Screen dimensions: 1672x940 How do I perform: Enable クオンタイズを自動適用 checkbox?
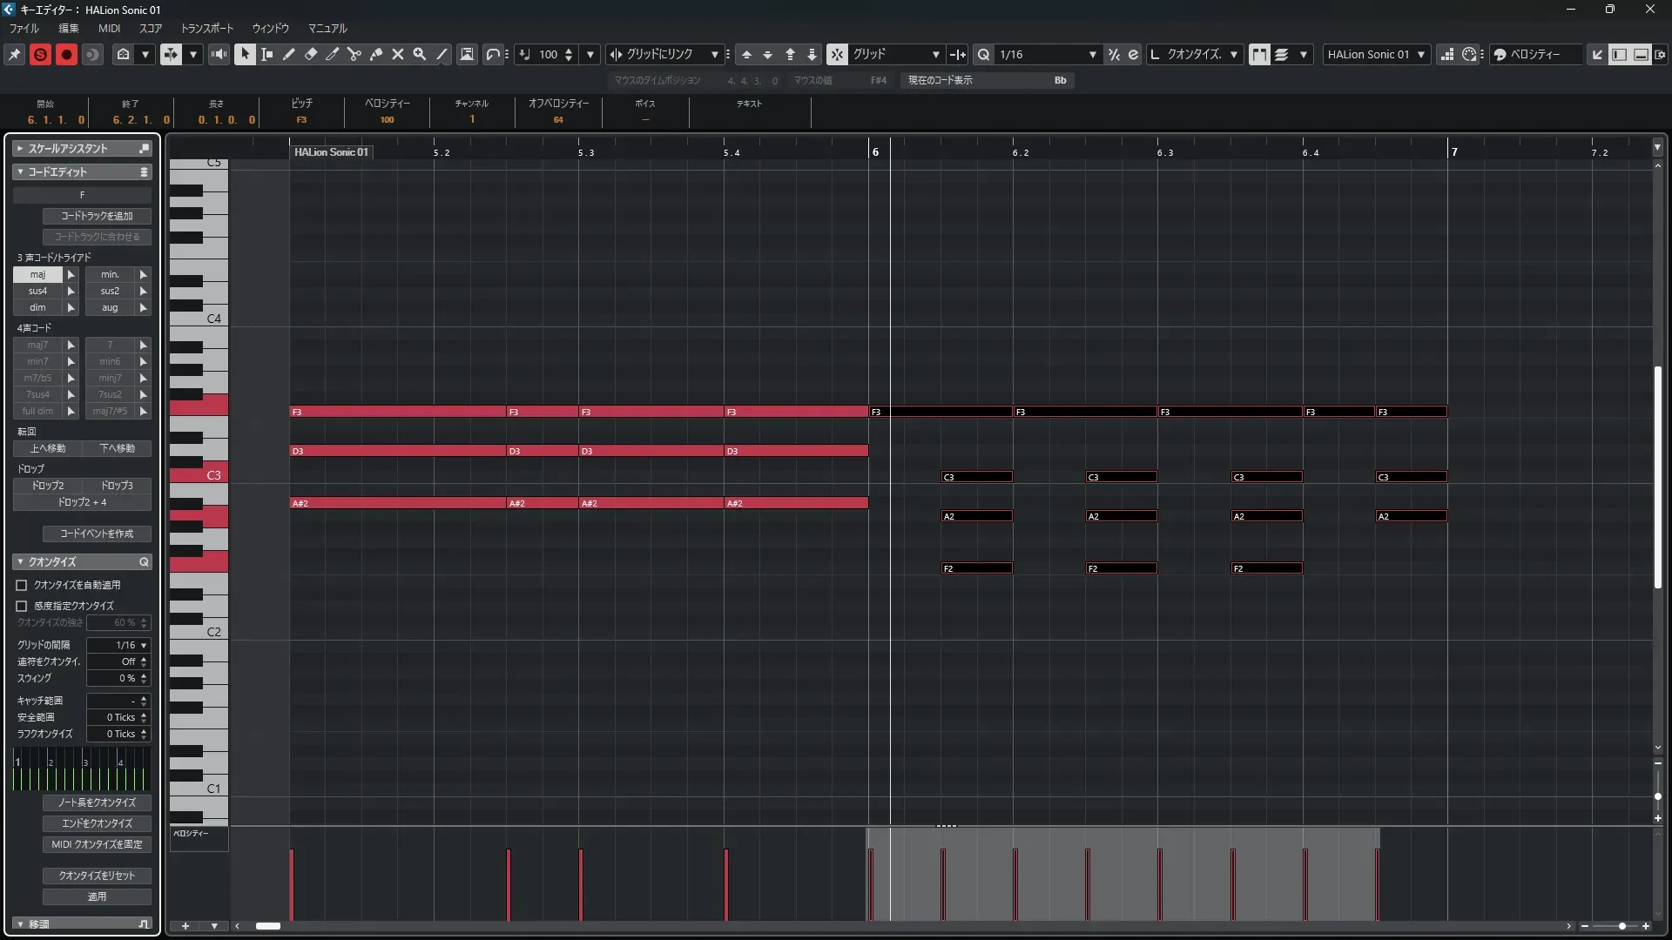[22, 585]
